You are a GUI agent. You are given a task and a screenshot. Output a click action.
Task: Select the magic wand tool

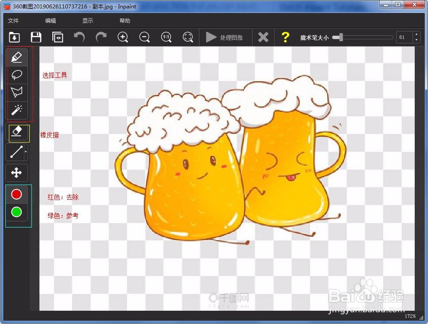click(x=16, y=110)
